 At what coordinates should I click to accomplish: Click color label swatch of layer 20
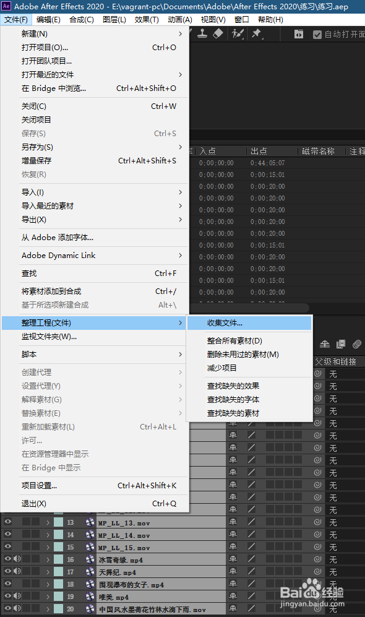(x=59, y=609)
